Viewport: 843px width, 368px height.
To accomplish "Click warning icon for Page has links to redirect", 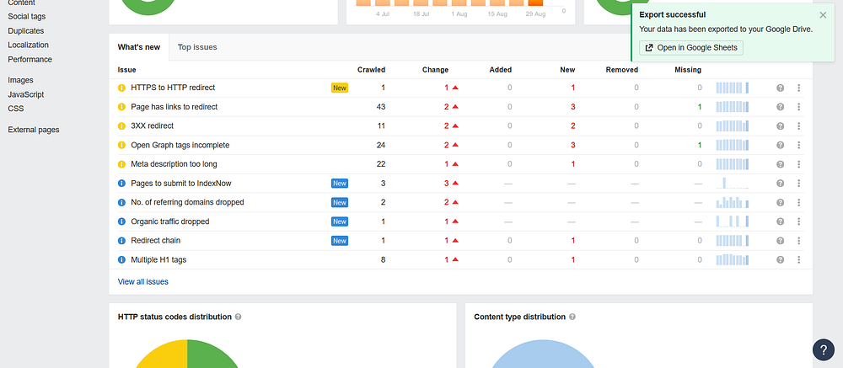I will point(121,107).
